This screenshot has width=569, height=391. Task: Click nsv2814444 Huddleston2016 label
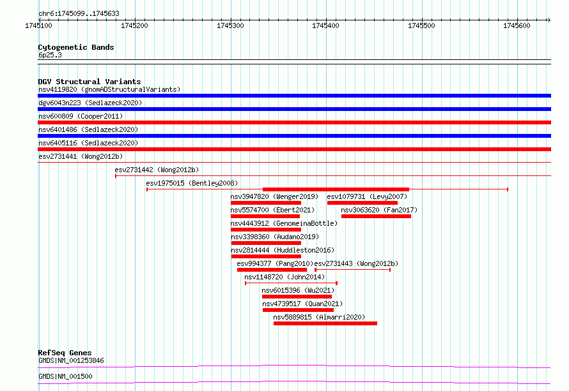pyautogui.click(x=283, y=250)
